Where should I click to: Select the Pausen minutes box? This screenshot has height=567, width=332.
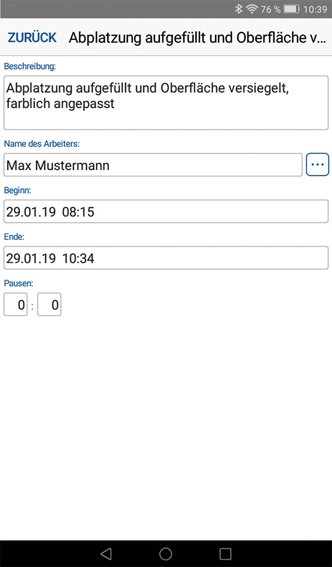coord(49,305)
